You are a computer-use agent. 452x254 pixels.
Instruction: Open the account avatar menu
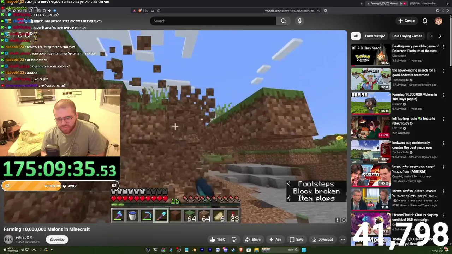point(438,21)
